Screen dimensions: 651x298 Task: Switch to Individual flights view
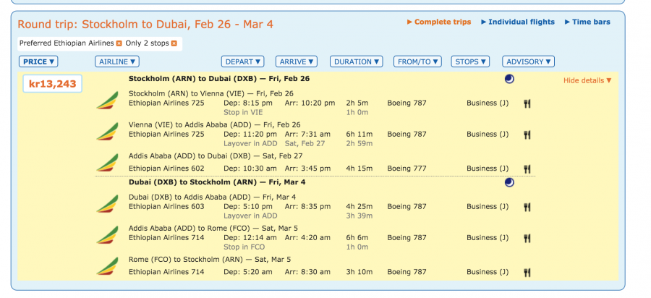518,22
